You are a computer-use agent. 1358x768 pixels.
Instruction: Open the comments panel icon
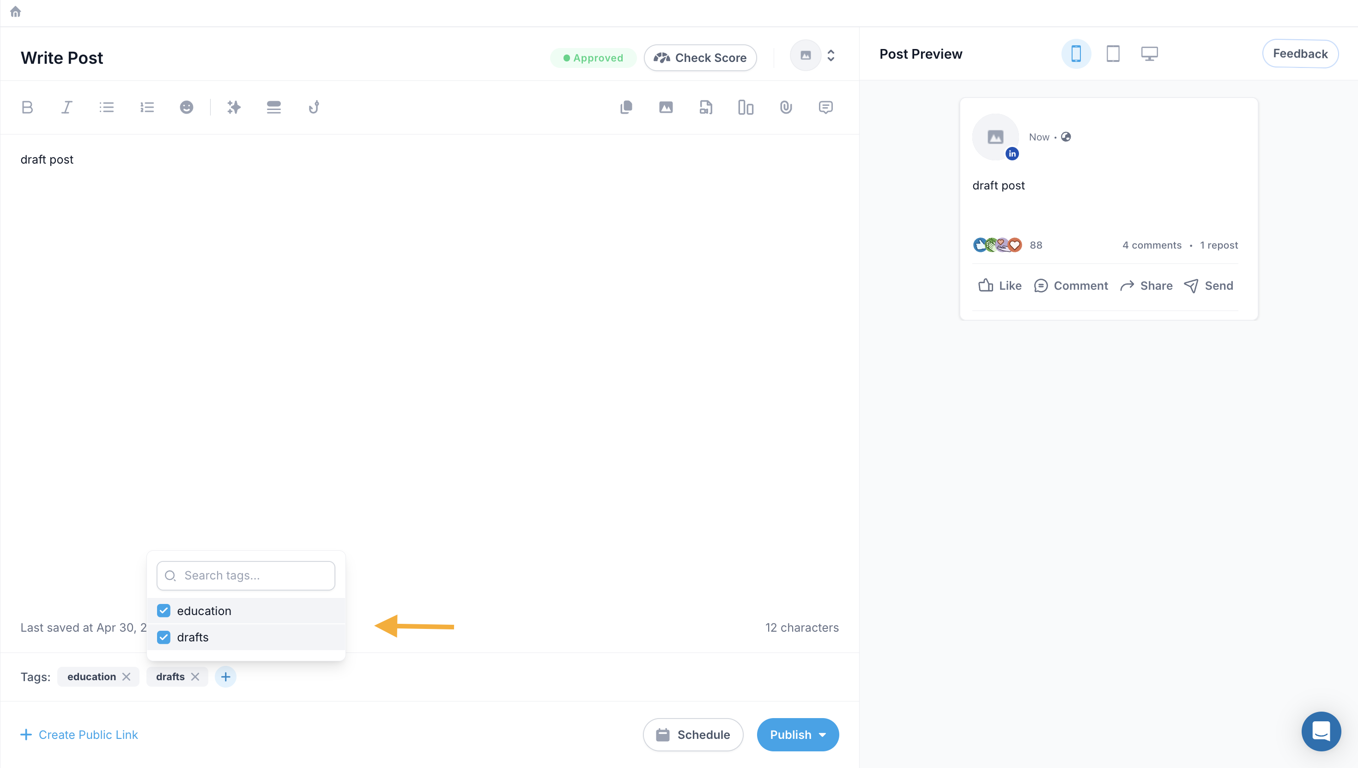pyautogui.click(x=825, y=107)
